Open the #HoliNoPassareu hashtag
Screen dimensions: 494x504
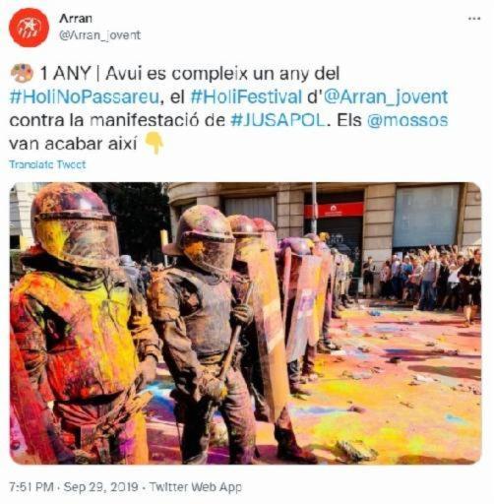pos(85,97)
